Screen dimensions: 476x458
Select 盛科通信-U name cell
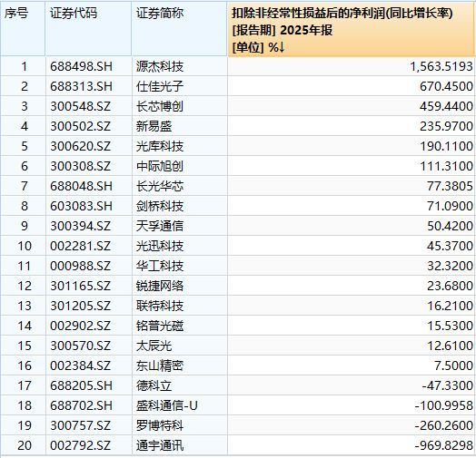(166, 405)
